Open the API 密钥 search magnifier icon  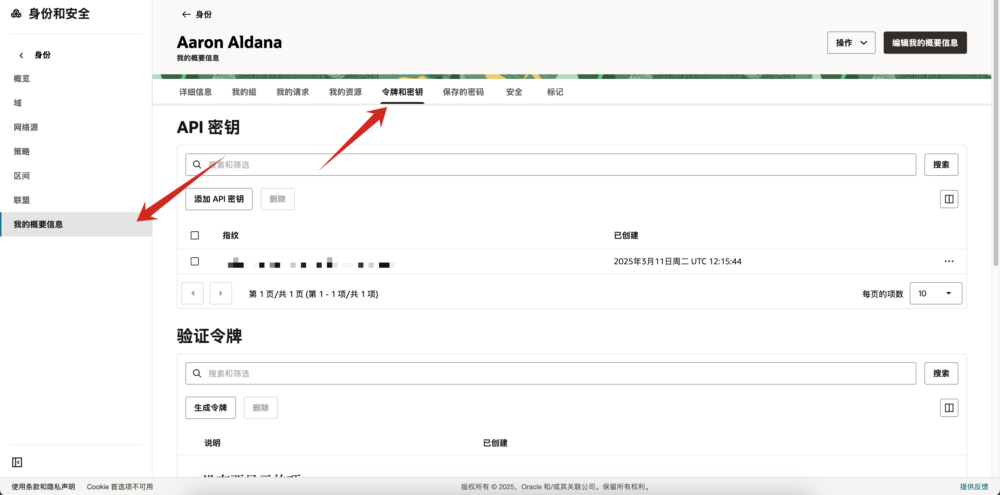[x=197, y=165]
